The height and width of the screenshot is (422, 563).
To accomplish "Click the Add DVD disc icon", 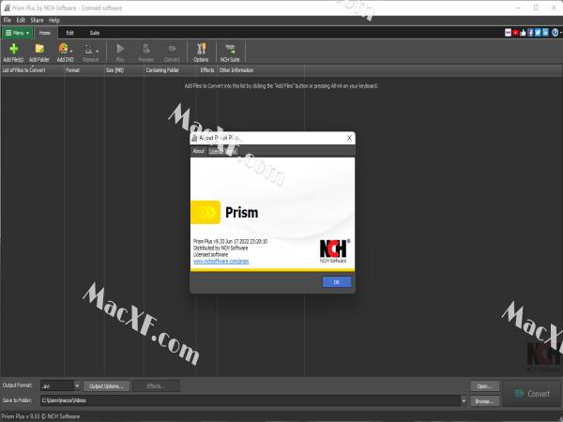I will click(x=64, y=49).
